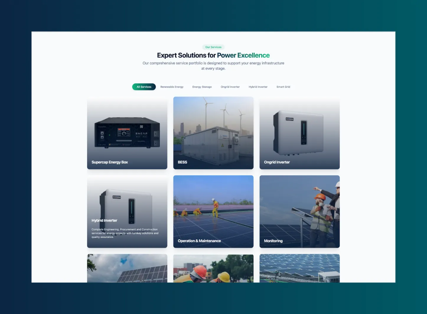
Task: Click the Our Services badge
Action: (213, 47)
